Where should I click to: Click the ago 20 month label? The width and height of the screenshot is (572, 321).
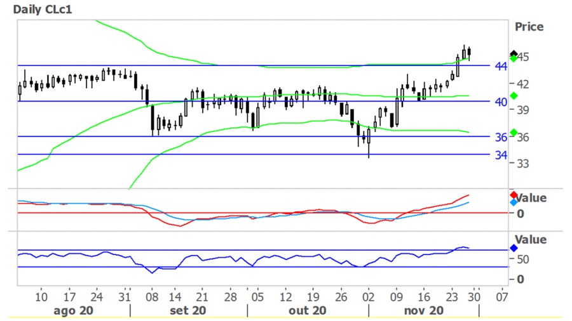(x=73, y=310)
